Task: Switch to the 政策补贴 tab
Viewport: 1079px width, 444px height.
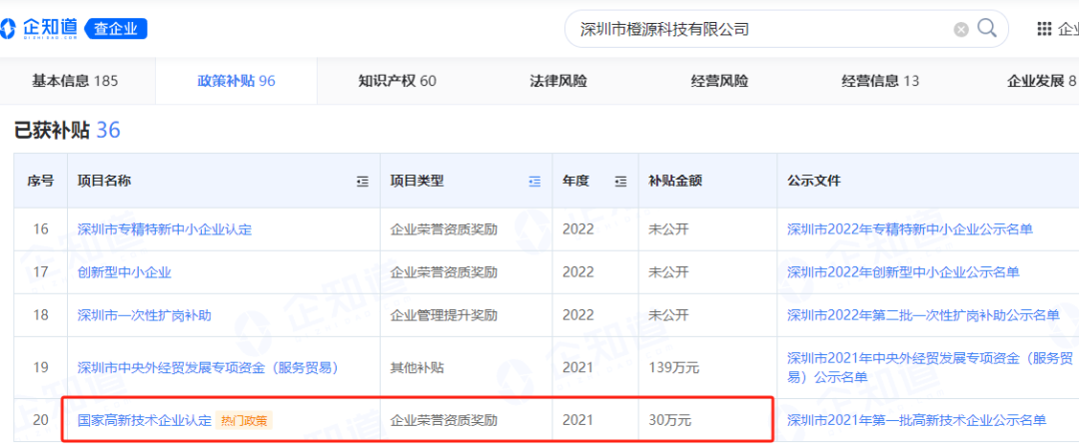Action: (x=236, y=81)
